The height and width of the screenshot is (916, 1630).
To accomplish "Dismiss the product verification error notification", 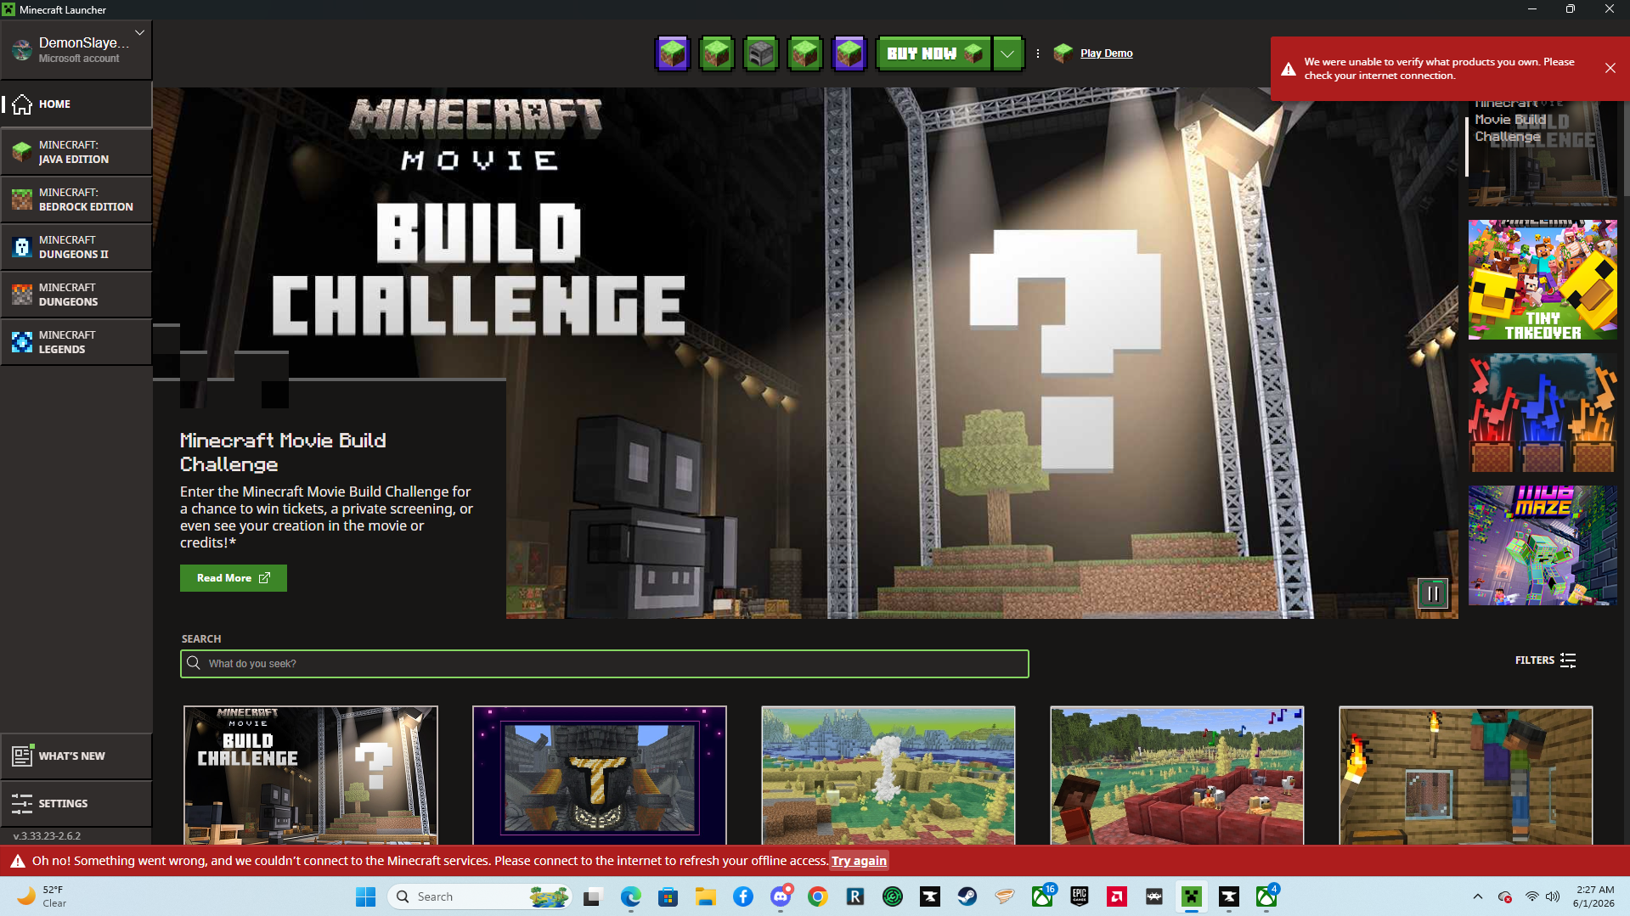I will point(1610,68).
